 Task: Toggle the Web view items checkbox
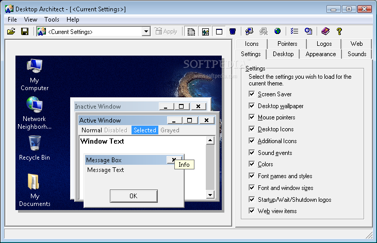pyautogui.click(x=252, y=211)
